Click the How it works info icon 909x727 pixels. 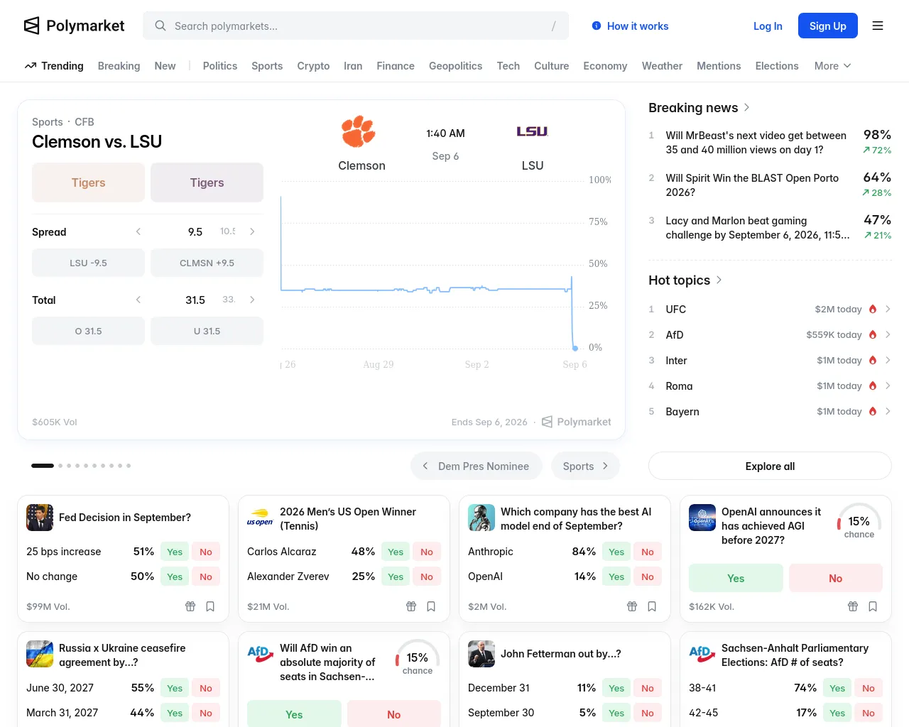tap(597, 26)
